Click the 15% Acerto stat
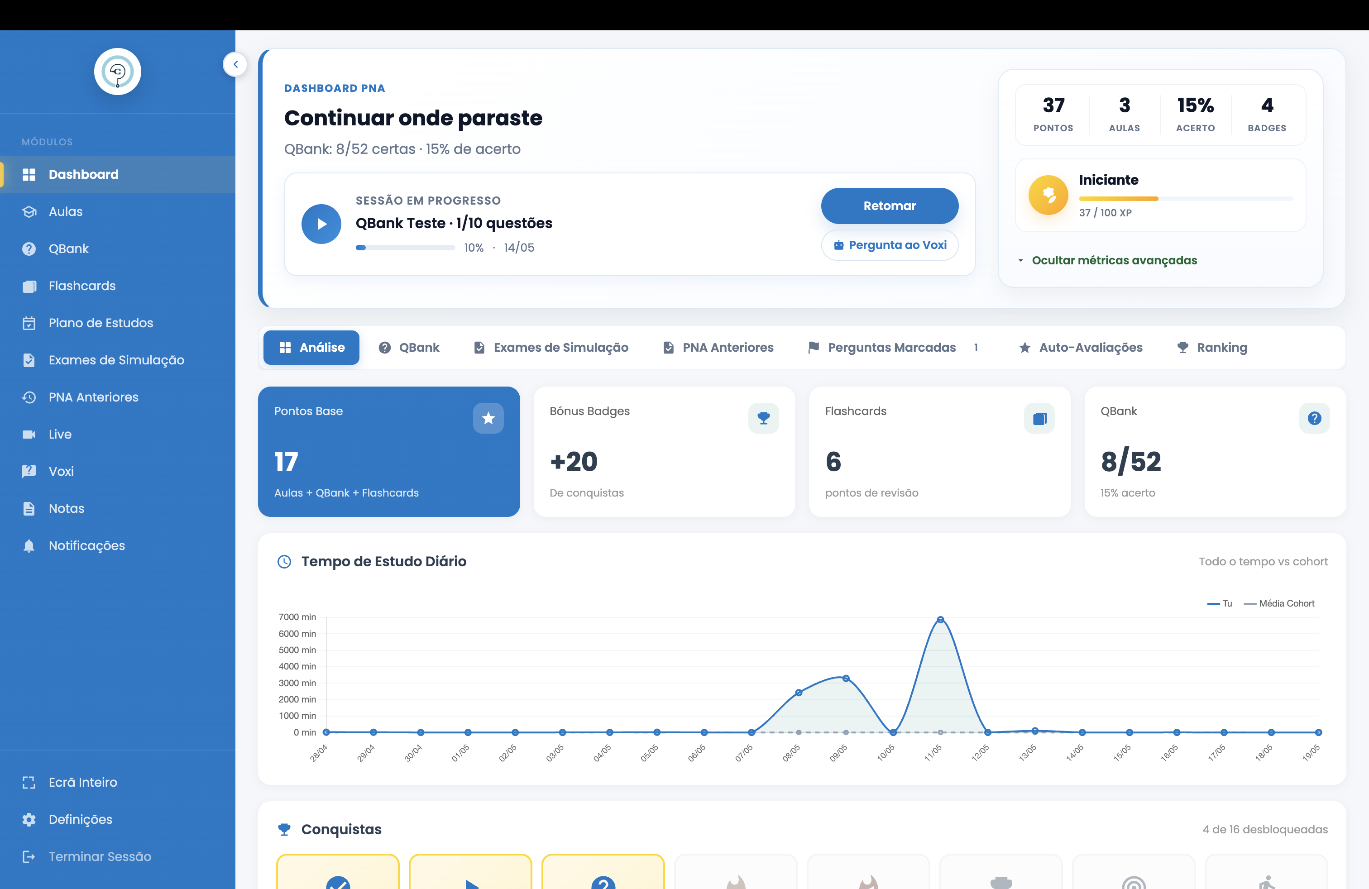This screenshot has width=1369, height=889. [1195, 114]
